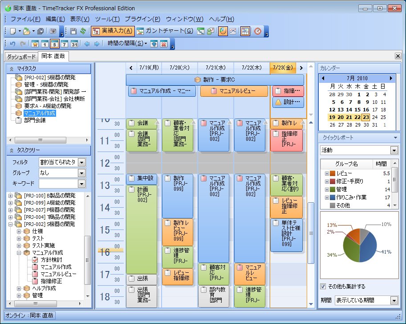Click the ガントチャート(G) button
The height and width of the screenshot is (324, 406).
[165, 31]
